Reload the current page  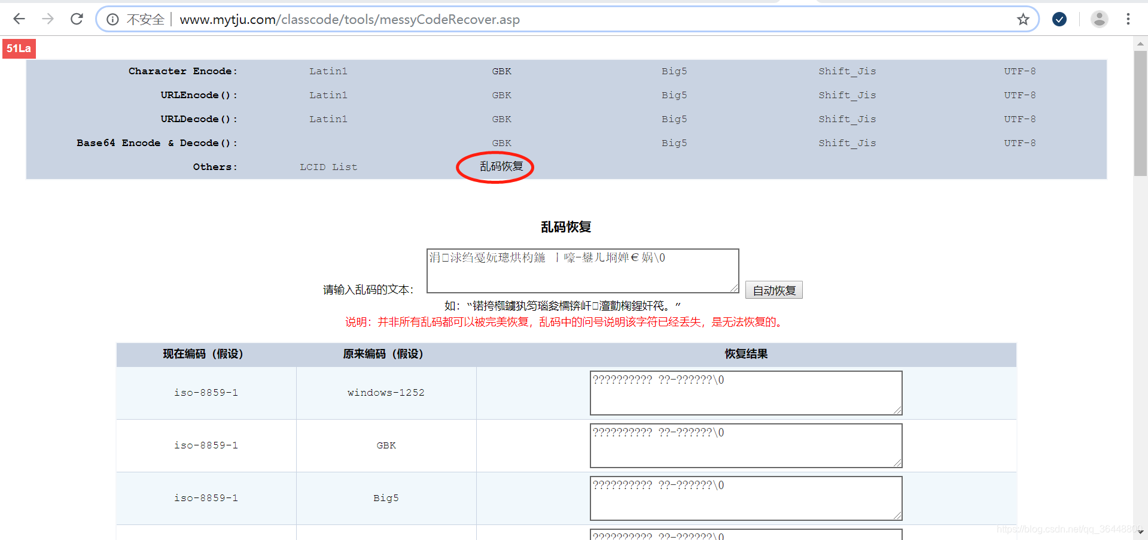click(x=77, y=19)
